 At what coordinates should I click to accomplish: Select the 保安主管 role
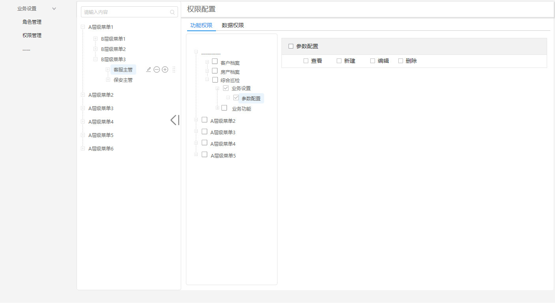pos(122,79)
